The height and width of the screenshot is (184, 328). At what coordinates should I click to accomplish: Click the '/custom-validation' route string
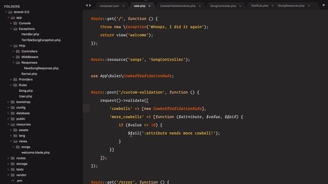(141, 92)
